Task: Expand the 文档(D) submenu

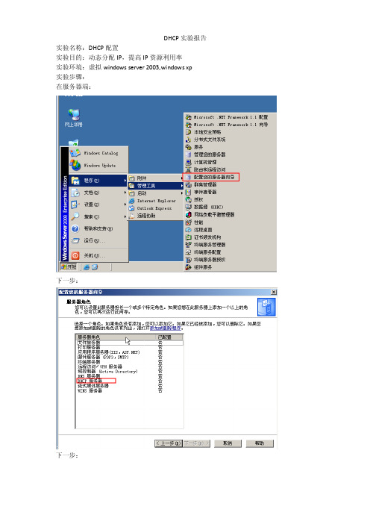Action: (x=98, y=193)
